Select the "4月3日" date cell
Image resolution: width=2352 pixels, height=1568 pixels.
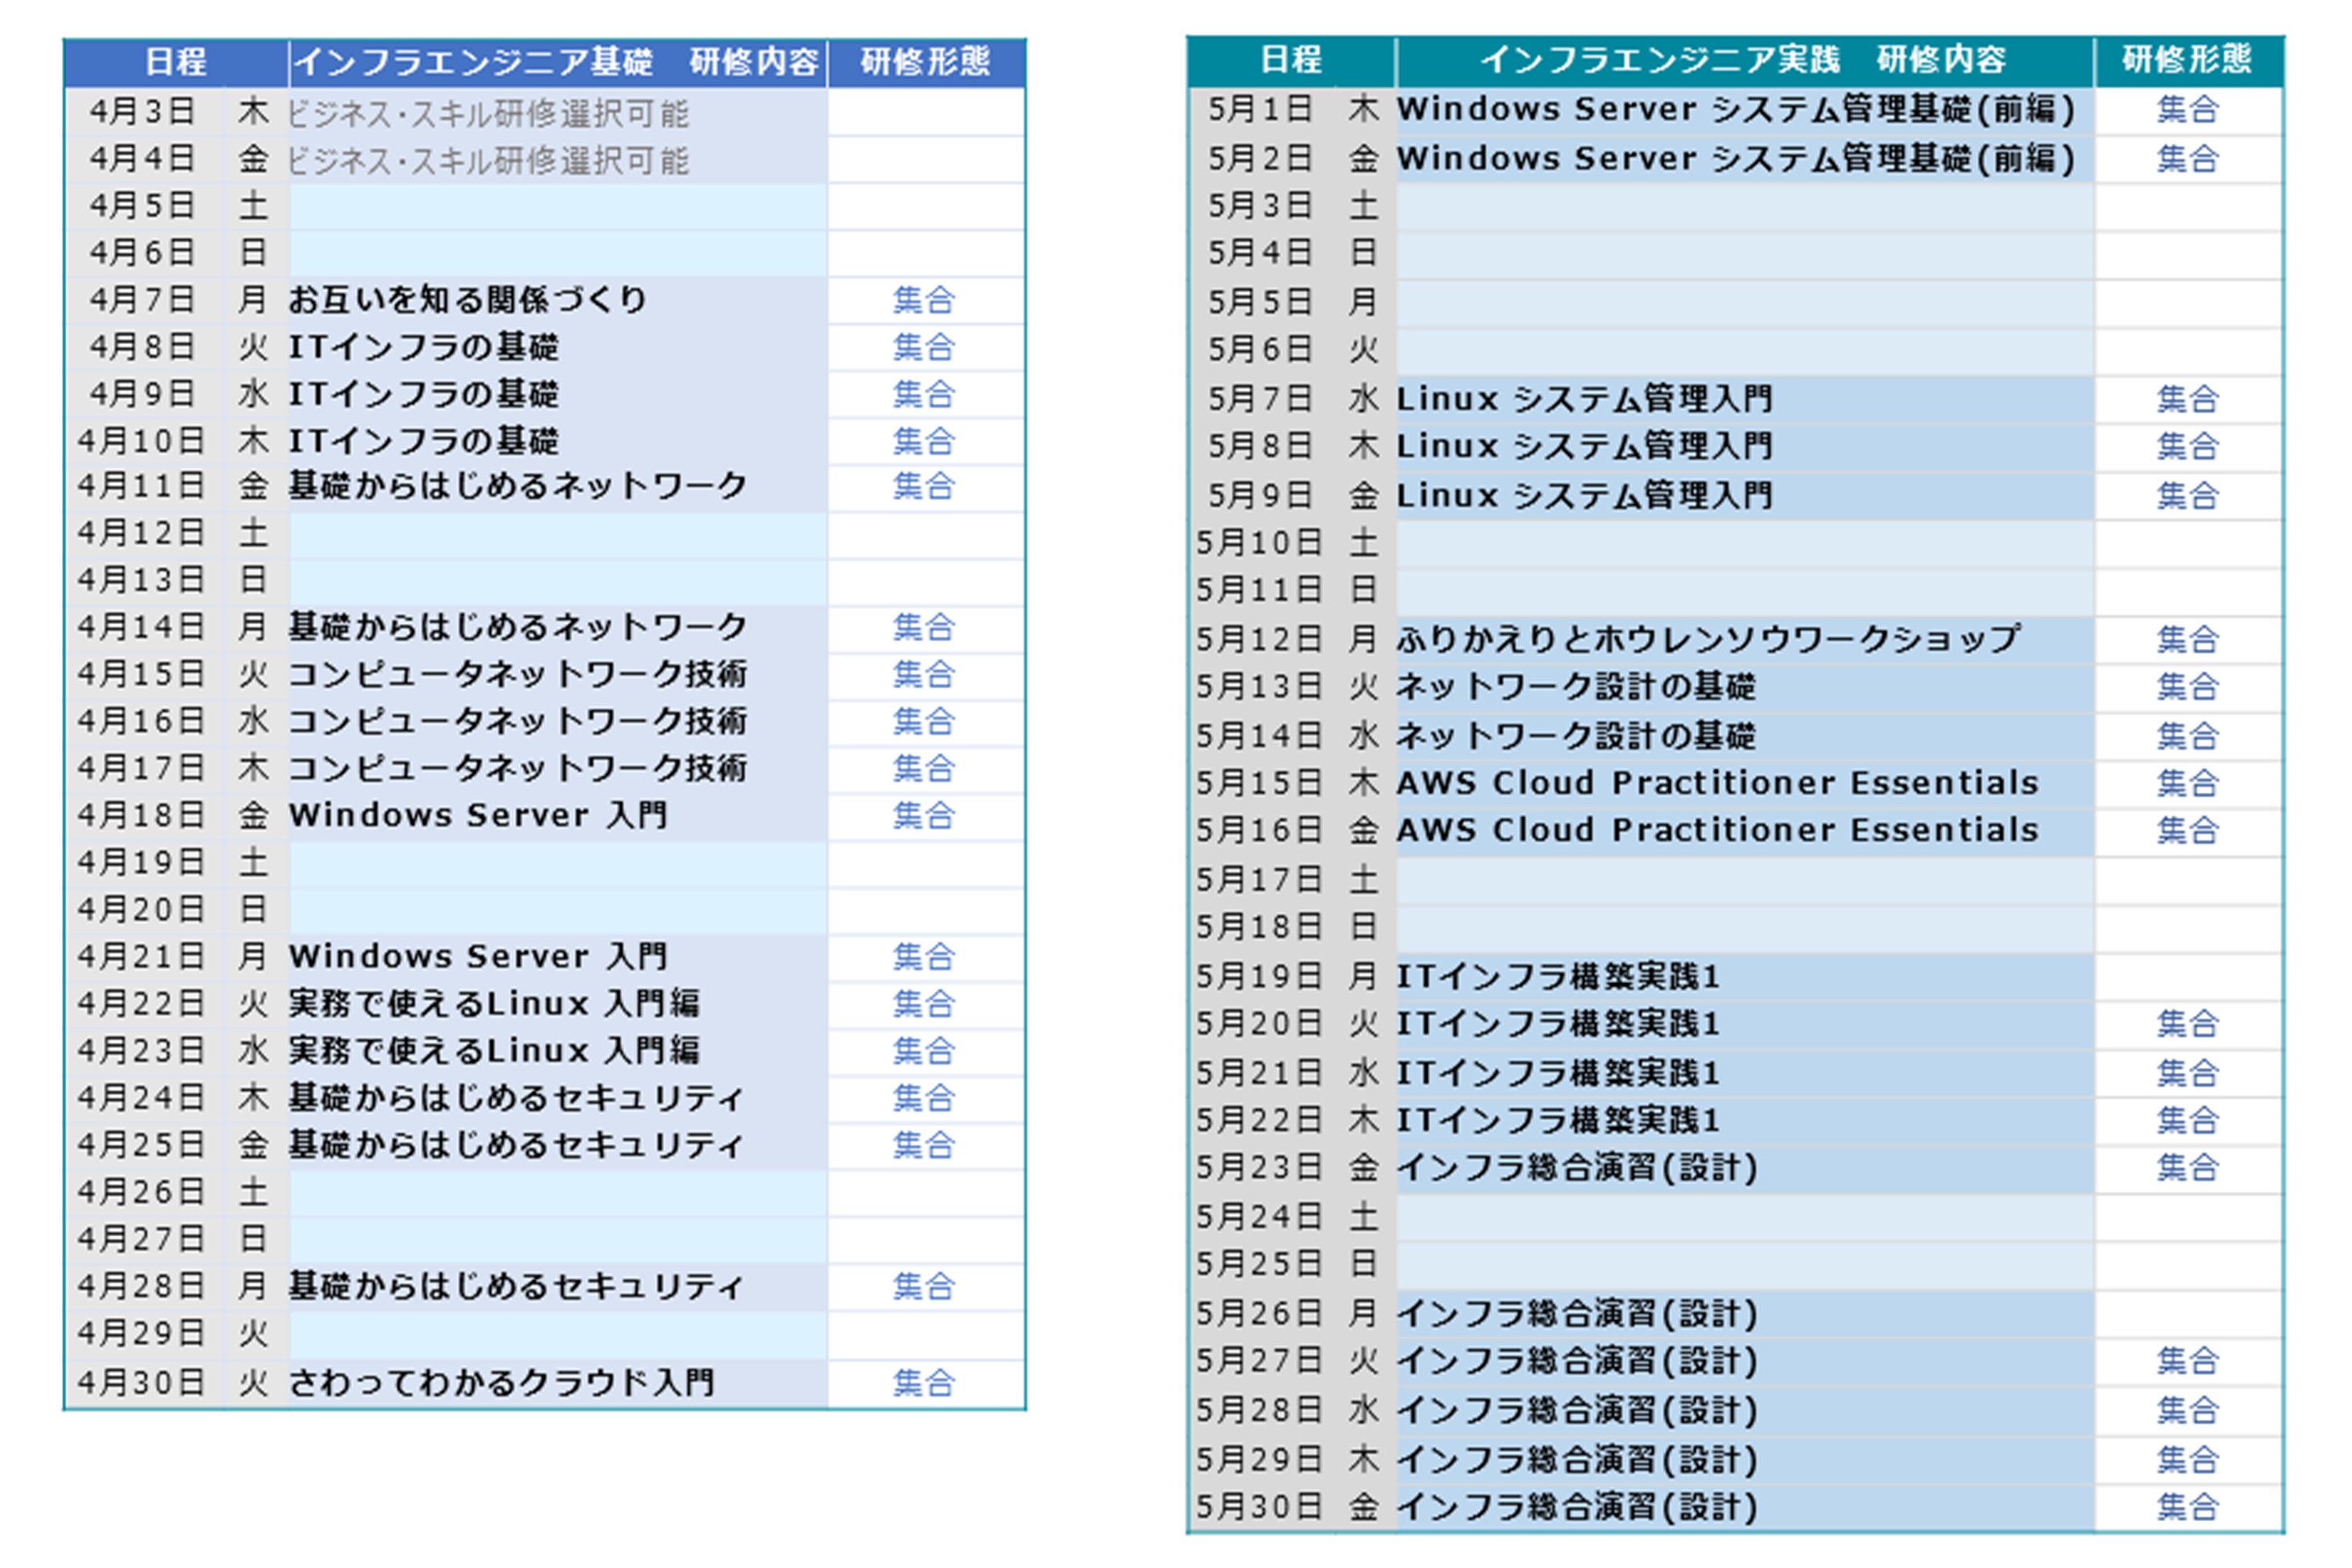click(x=143, y=112)
